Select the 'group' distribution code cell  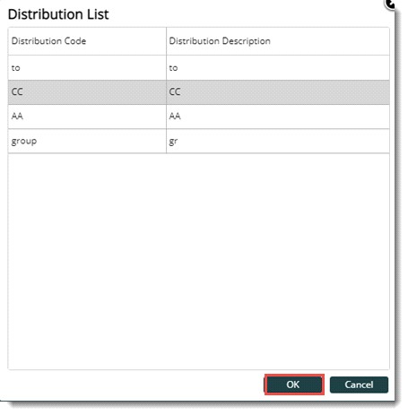87,141
